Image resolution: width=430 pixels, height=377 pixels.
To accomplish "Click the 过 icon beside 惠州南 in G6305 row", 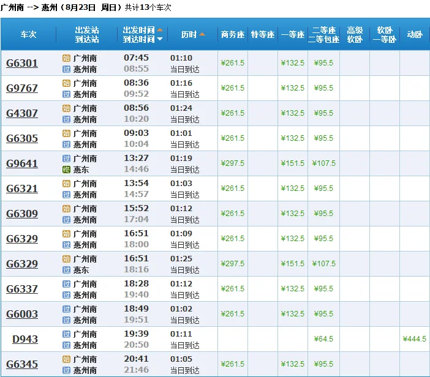I will (66, 144).
